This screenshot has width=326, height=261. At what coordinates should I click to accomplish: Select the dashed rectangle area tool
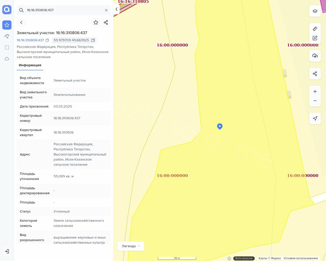(x=7, y=47)
